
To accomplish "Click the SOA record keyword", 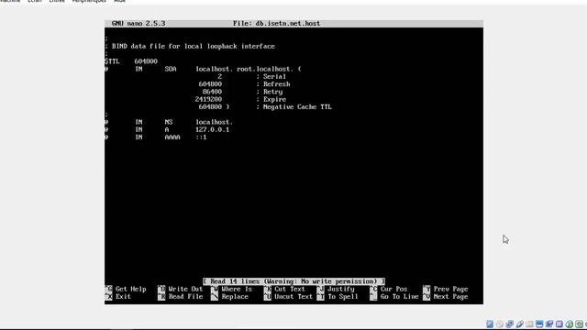I will pos(171,69).
